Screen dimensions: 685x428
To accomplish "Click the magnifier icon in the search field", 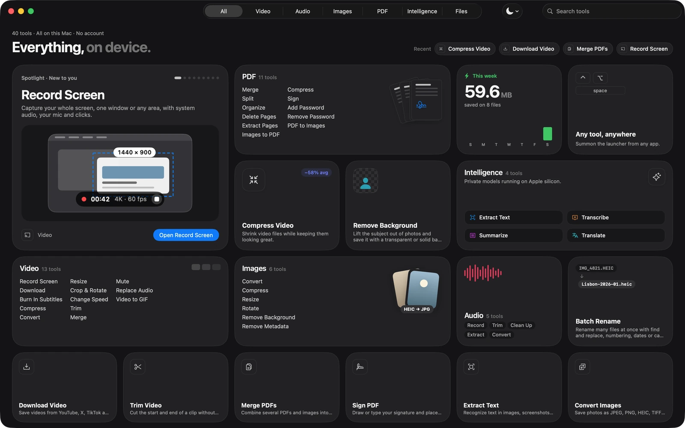I will (550, 11).
